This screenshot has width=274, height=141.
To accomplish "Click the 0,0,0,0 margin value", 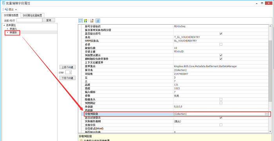I will point(178,107).
